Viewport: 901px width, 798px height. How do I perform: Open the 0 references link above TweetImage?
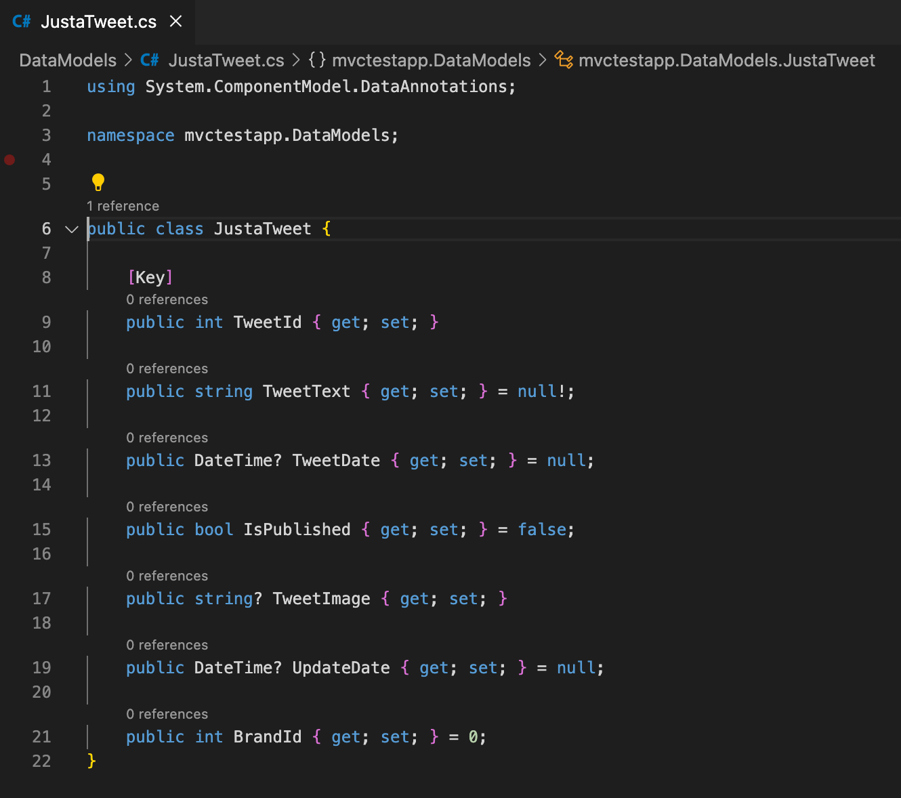[x=167, y=576]
